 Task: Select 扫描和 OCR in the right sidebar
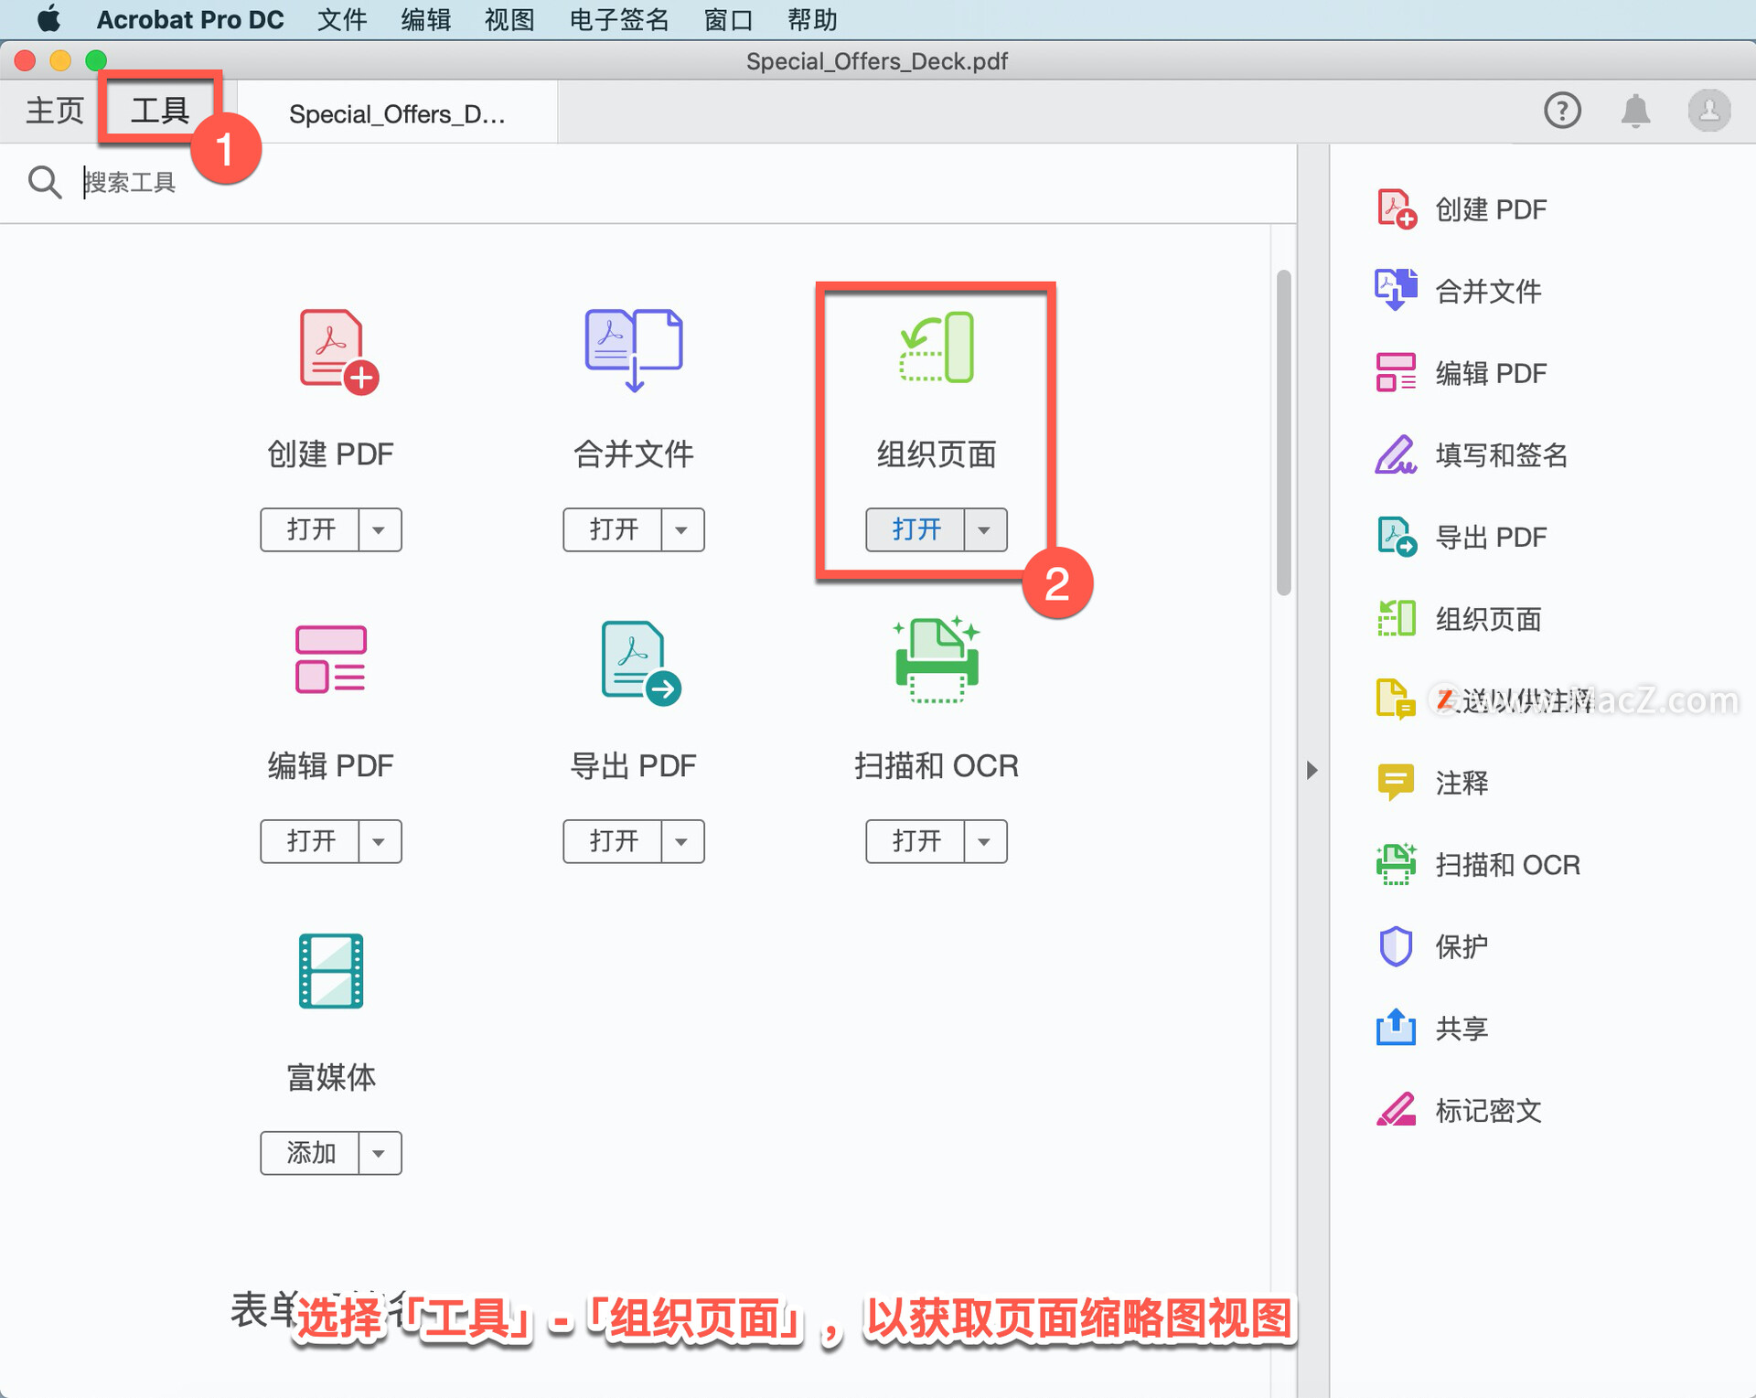[1478, 864]
